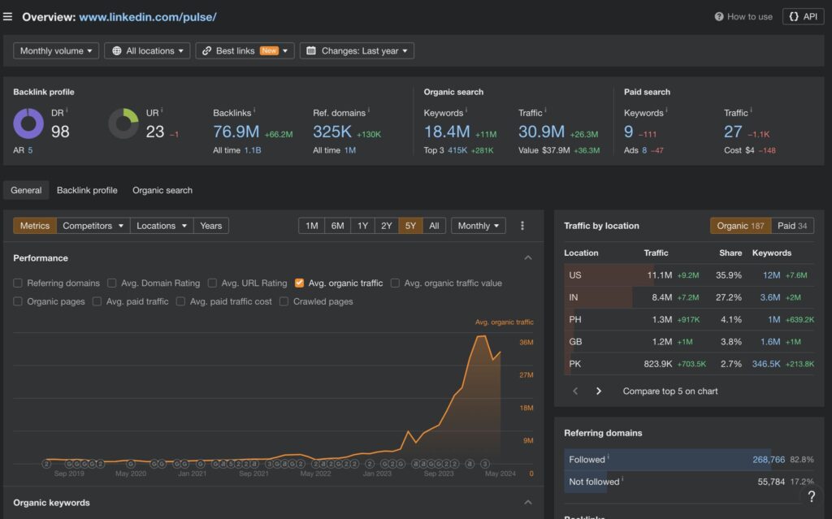Click the Paid search Traffic info icon
The width and height of the screenshot is (832, 519).
click(x=751, y=110)
